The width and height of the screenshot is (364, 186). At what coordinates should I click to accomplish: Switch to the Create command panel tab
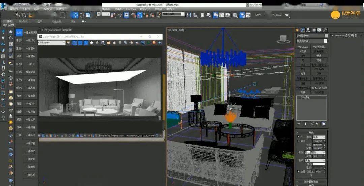[298, 30]
